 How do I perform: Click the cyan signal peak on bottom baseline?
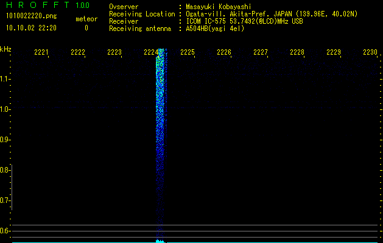[160, 241]
